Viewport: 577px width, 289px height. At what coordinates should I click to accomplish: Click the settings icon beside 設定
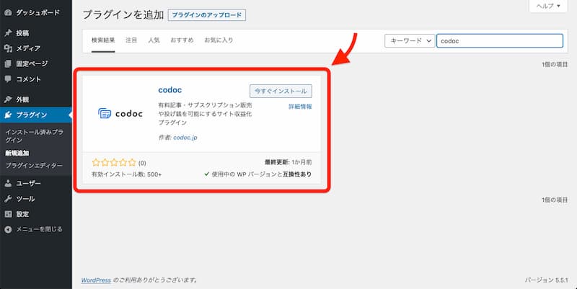(x=8, y=214)
